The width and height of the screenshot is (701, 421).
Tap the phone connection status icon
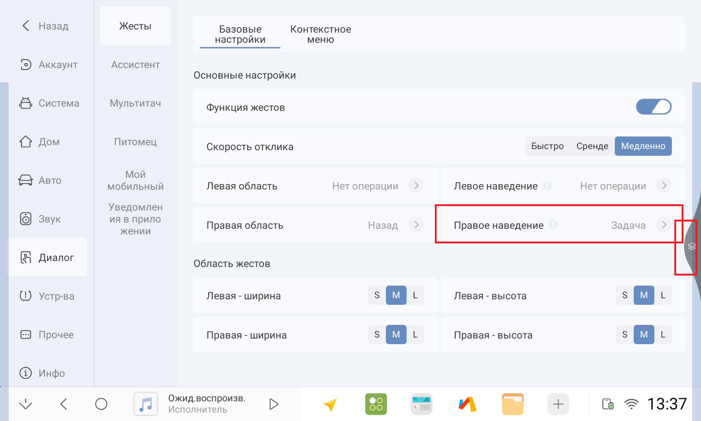(x=608, y=404)
